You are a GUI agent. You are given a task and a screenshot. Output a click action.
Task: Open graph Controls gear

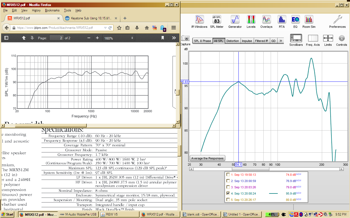[x=342, y=40]
